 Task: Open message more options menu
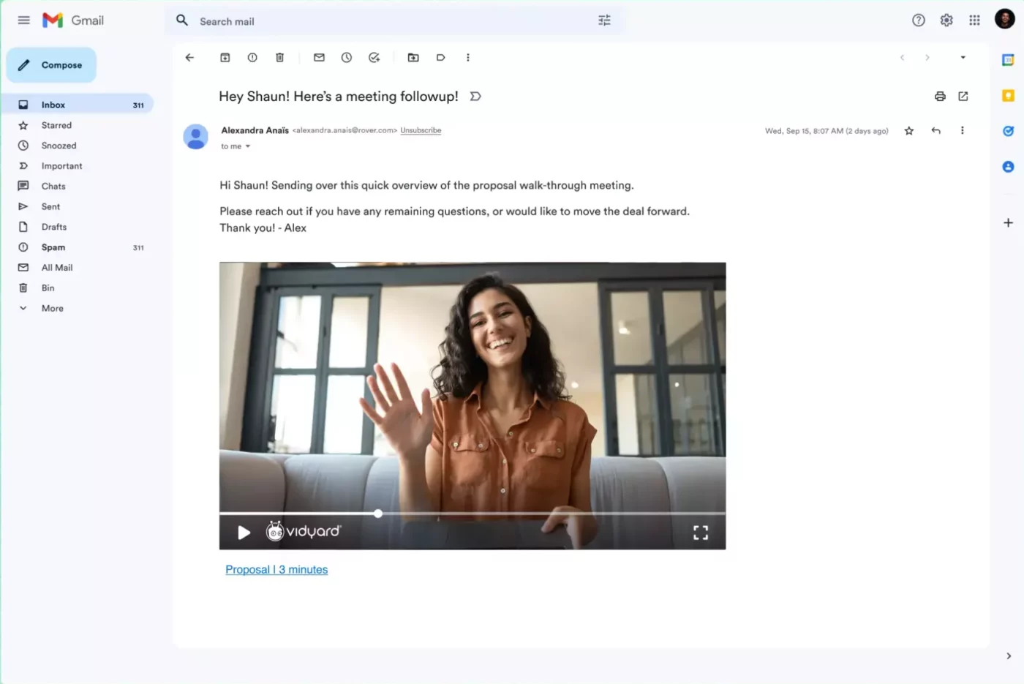pos(963,131)
